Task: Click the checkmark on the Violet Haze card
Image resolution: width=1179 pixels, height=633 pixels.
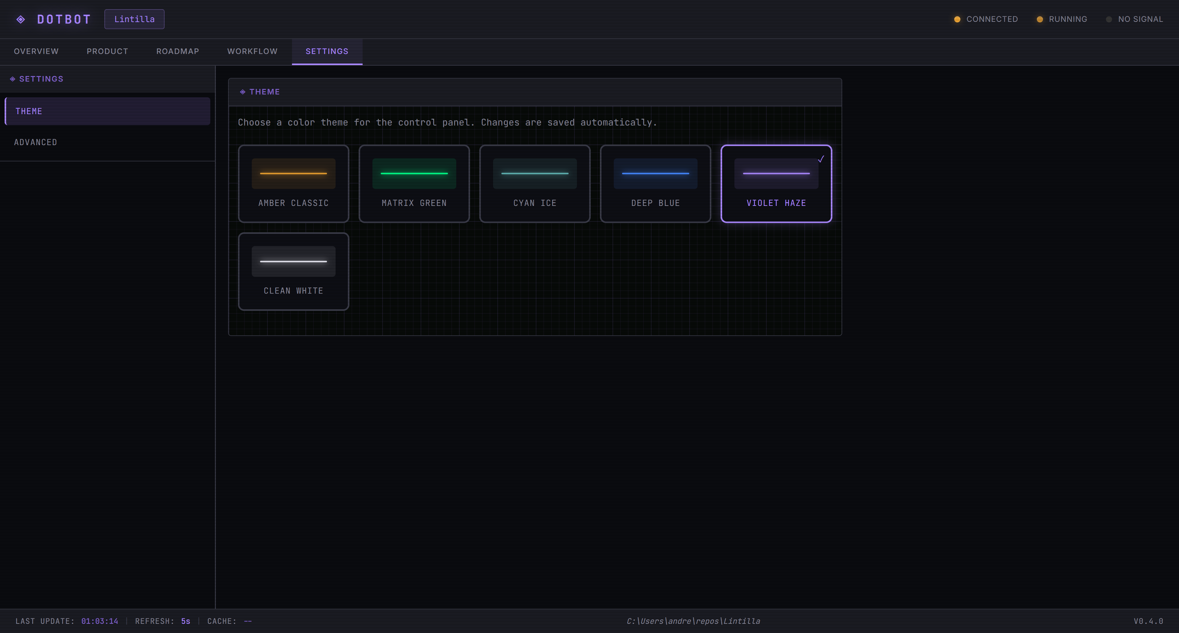Action: click(x=821, y=160)
